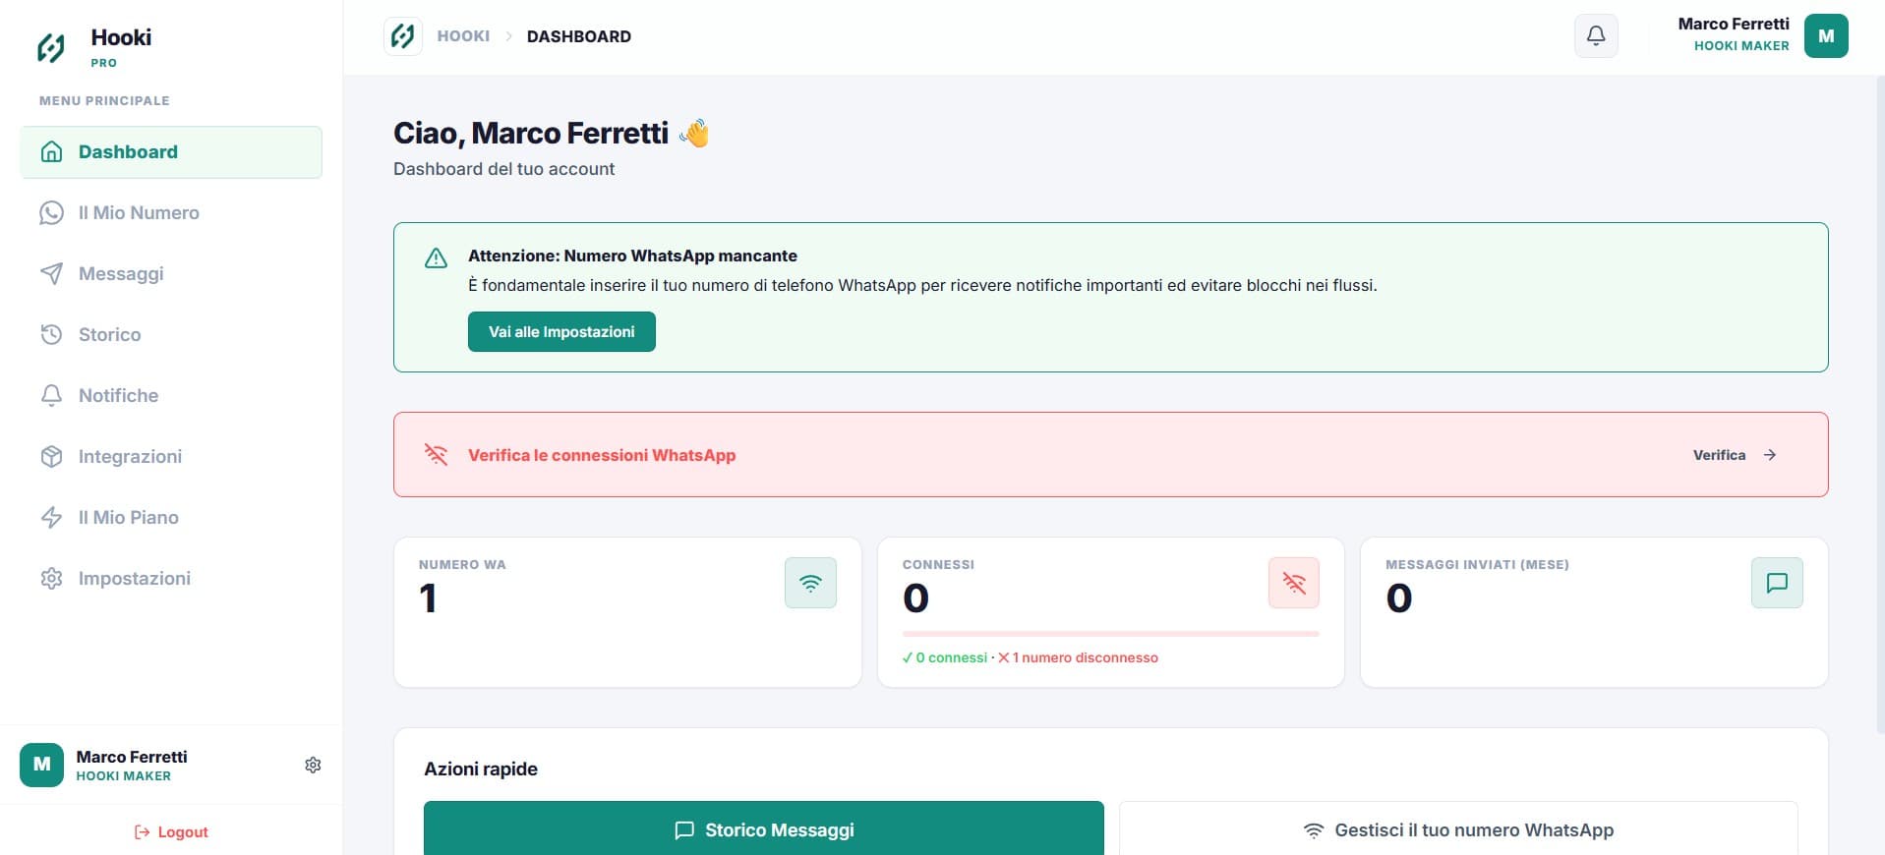This screenshot has width=1885, height=855.
Task: Click the WhatsApp icon next to Il Mio Numero
Action: click(x=52, y=212)
